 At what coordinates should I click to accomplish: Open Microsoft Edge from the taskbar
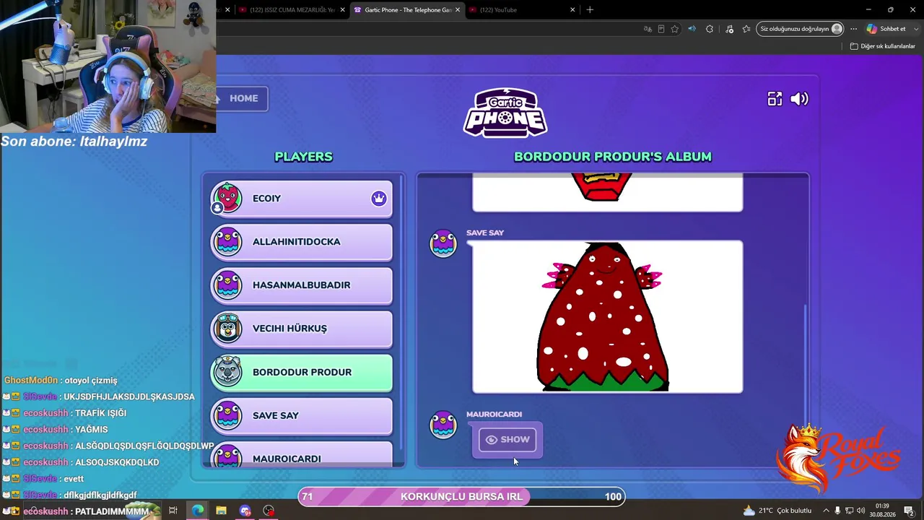pyautogui.click(x=197, y=511)
